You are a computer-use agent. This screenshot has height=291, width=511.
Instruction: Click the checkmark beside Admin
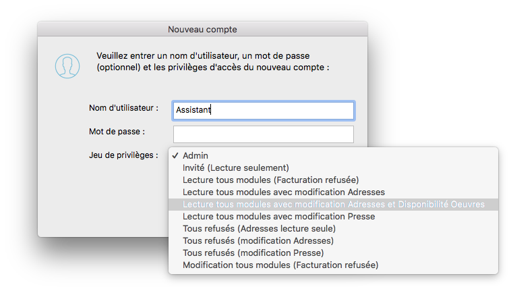click(175, 155)
